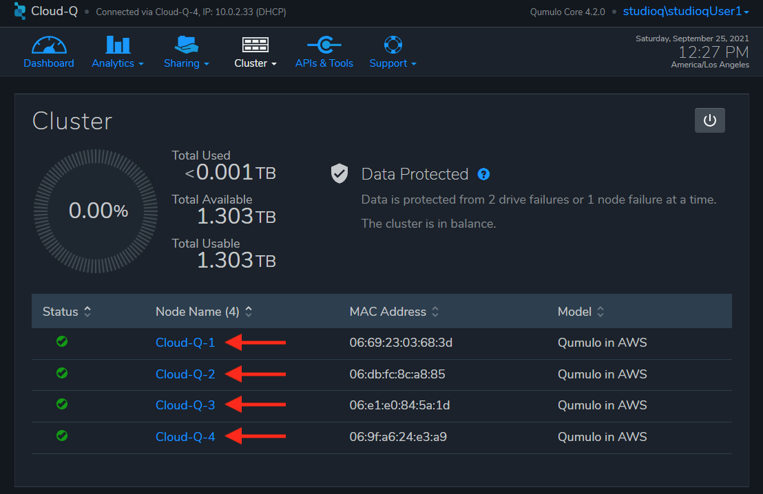Sort table by Status column arrows
This screenshot has width=763, height=494.
pyautogui.click(x=87, y=311)
